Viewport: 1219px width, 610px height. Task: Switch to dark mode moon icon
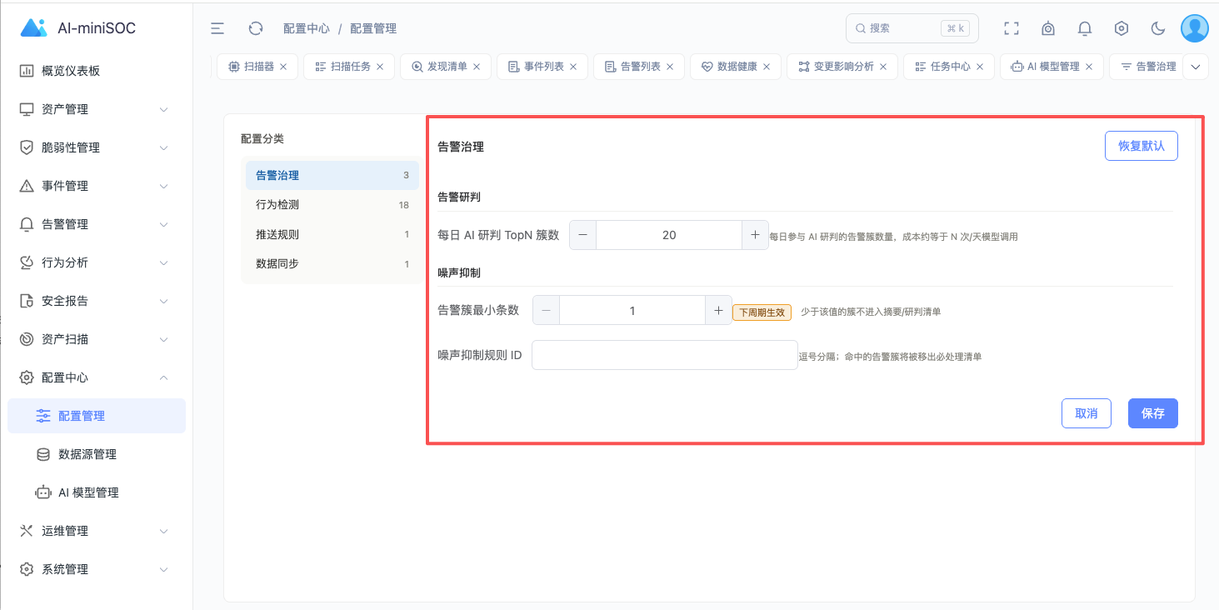pos(1158,28)
